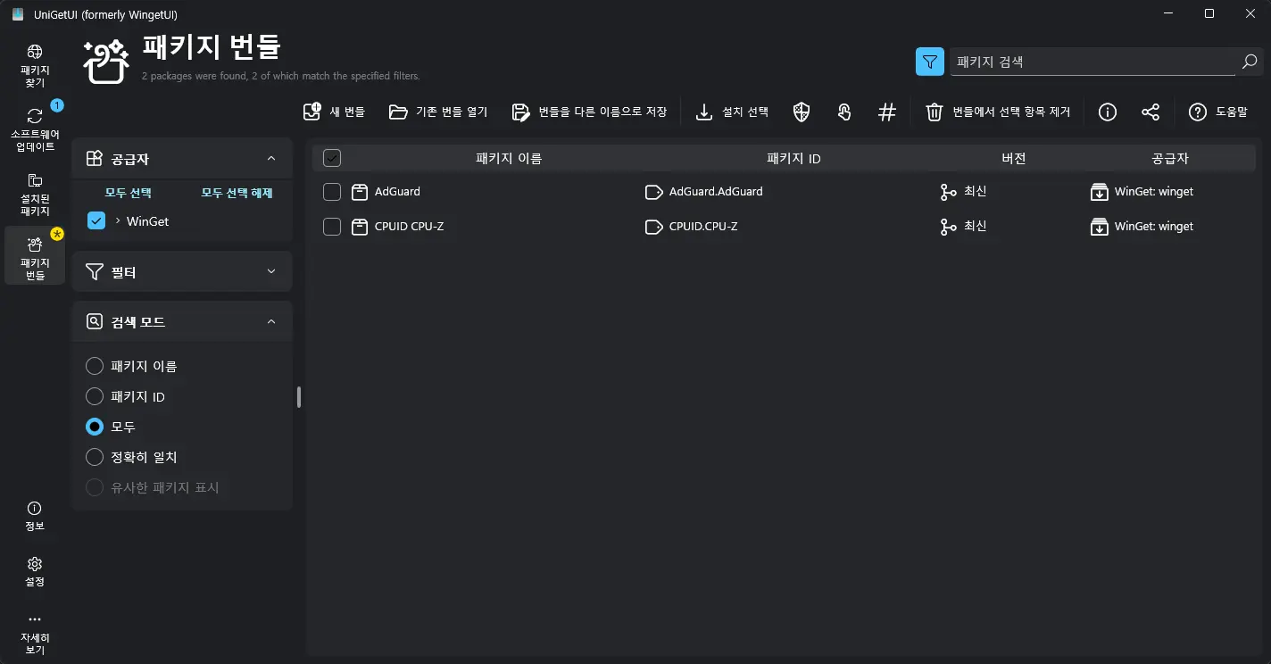
Task: Uncheck the WinGet source checkbox
Action: (96, 220)
